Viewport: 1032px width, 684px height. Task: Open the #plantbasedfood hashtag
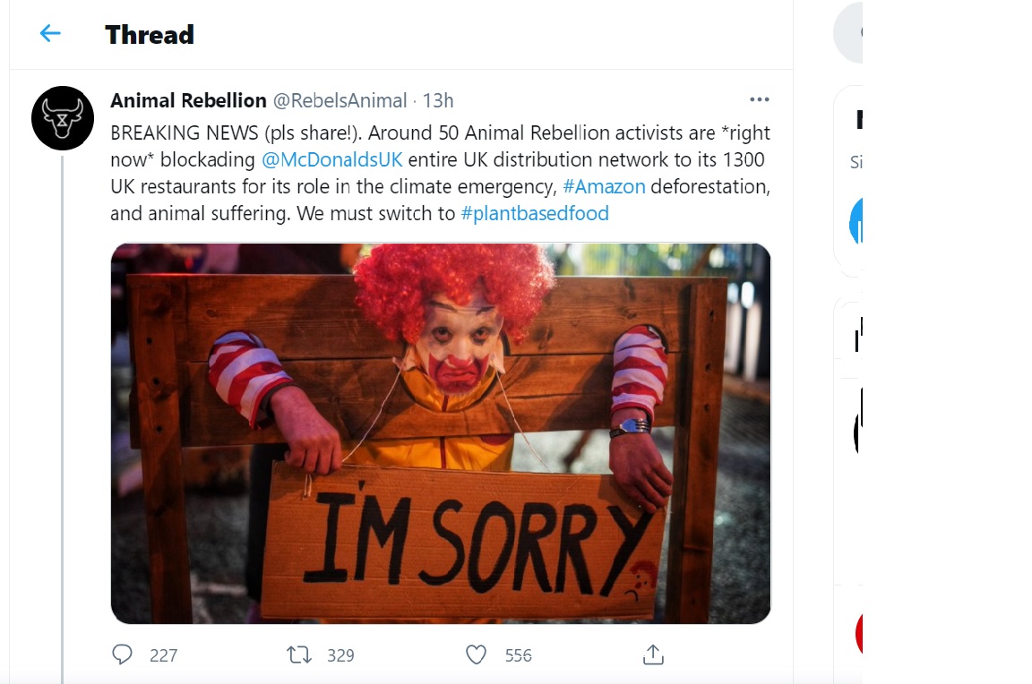point(535,214)
